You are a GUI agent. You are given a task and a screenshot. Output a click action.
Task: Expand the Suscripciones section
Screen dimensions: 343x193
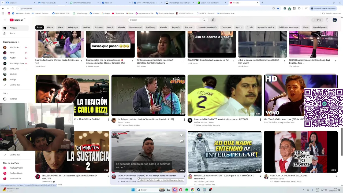pyautogui.click(x=12, y=42)
